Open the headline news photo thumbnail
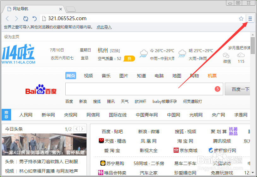Screen dimensions: 257x177 click(44, 145)
